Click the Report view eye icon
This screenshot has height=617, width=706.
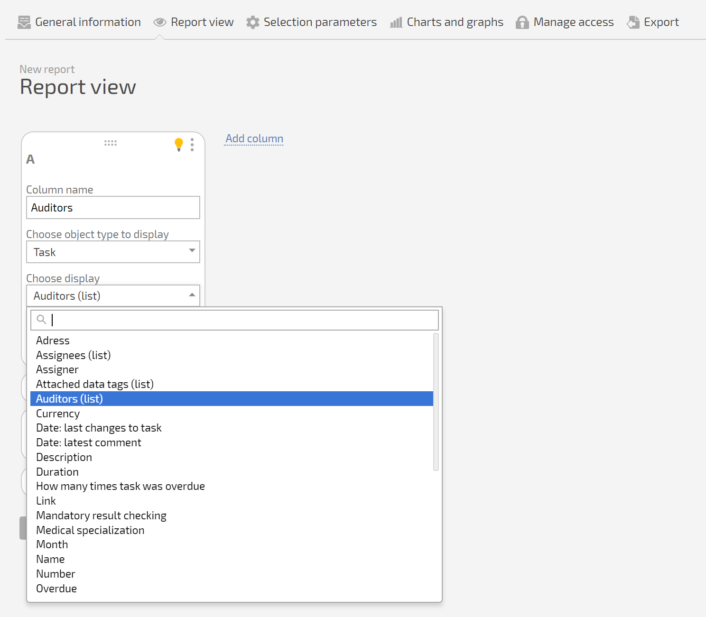point(160,22)
